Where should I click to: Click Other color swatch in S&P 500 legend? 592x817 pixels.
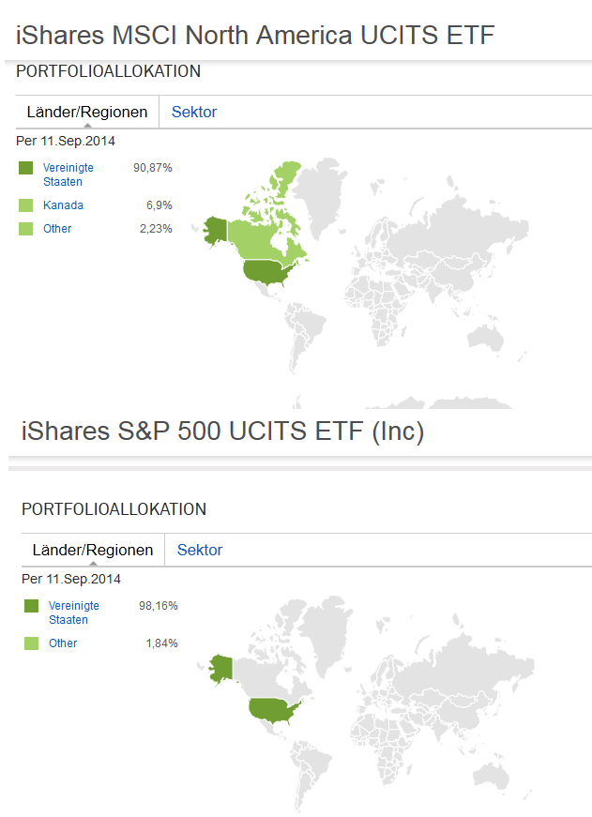tap(31, 643)
